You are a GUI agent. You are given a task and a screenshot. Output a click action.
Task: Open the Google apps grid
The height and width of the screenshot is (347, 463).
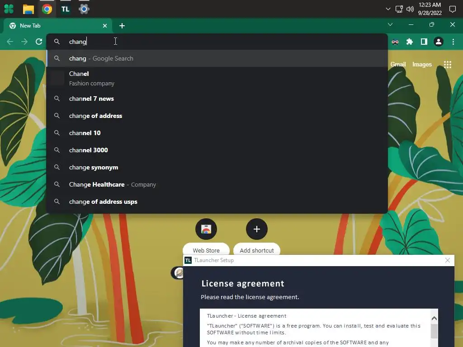(447, 64)
